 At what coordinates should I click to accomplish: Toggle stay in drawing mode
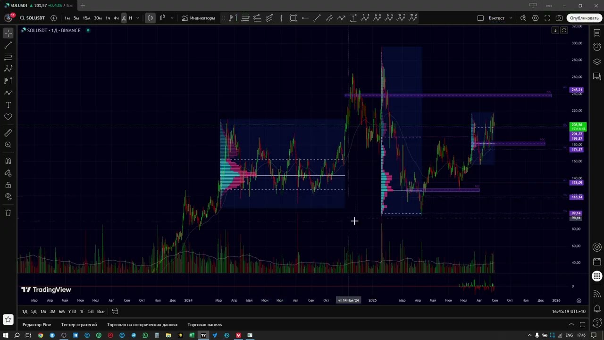(8, 173)
